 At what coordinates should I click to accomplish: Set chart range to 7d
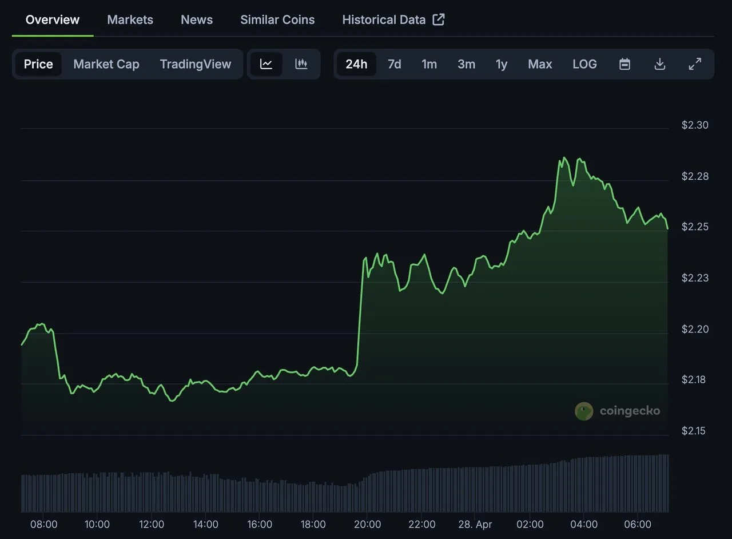click(394, 64)
